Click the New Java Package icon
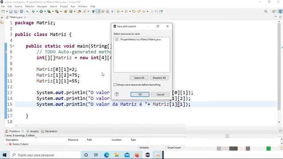 (66, 11)
